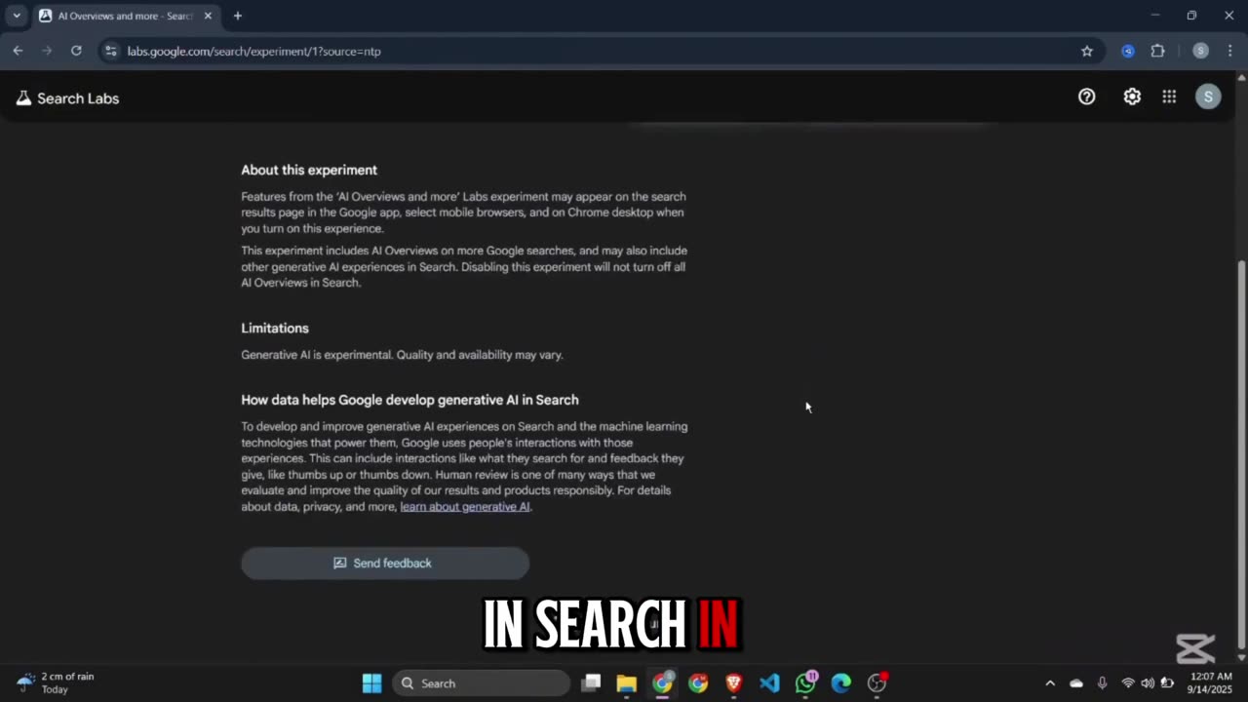Click the How data helps Google heading
Screen dimensions: 1248x702
[x=409, y=400]
